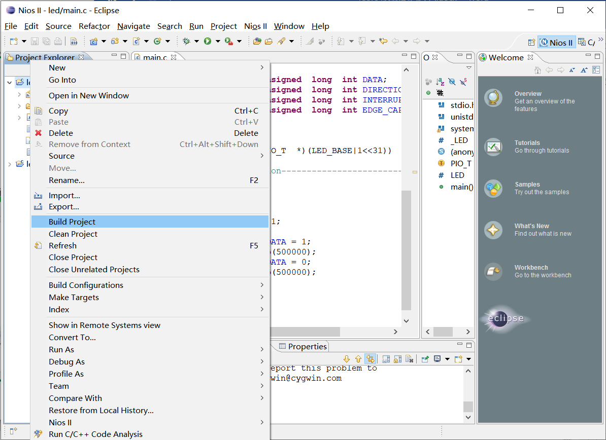Open the Run button dropdown arrow
The width and height of the screenshot is (606, 440).
(x=218, y=41)
